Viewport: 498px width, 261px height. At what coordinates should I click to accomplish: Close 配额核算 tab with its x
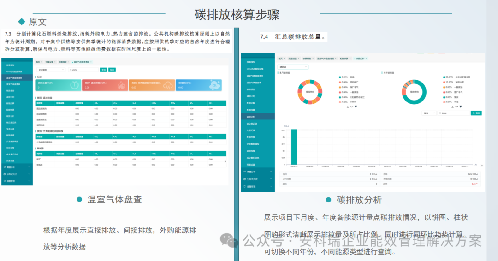tap(350, 59)
